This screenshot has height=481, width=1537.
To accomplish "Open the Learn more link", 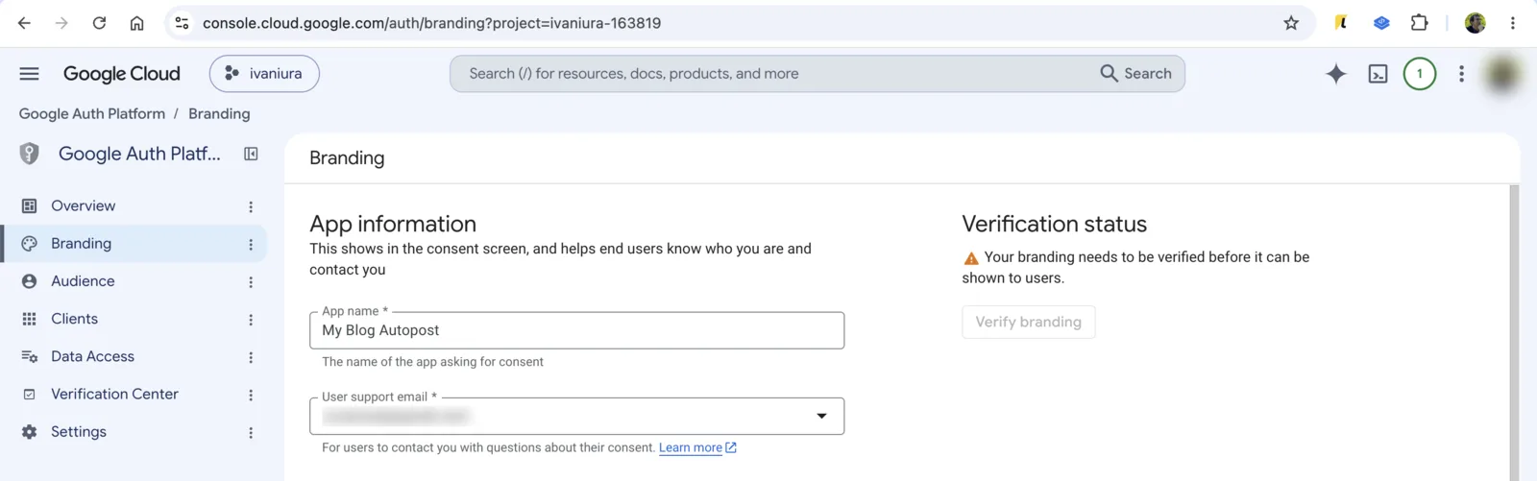I will coord(697,447).
